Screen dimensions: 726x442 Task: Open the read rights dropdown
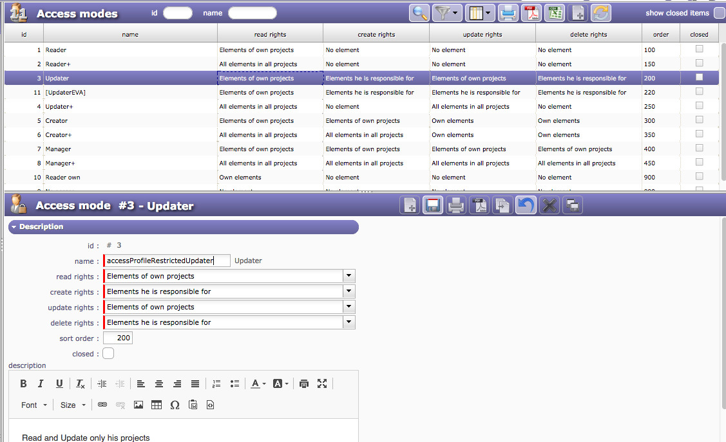tap(349, 276)
